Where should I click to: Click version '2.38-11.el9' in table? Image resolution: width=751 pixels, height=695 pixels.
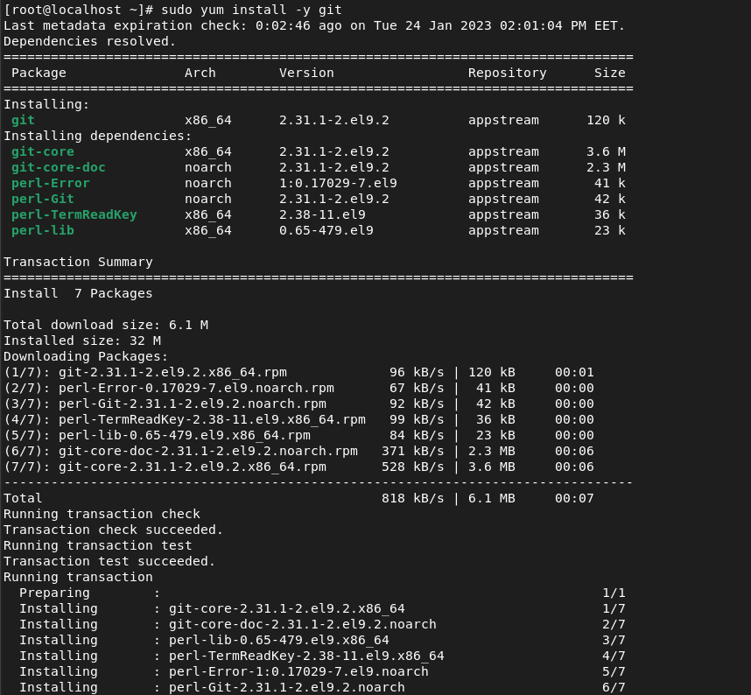pyautogui.click(x=322, y=215)
